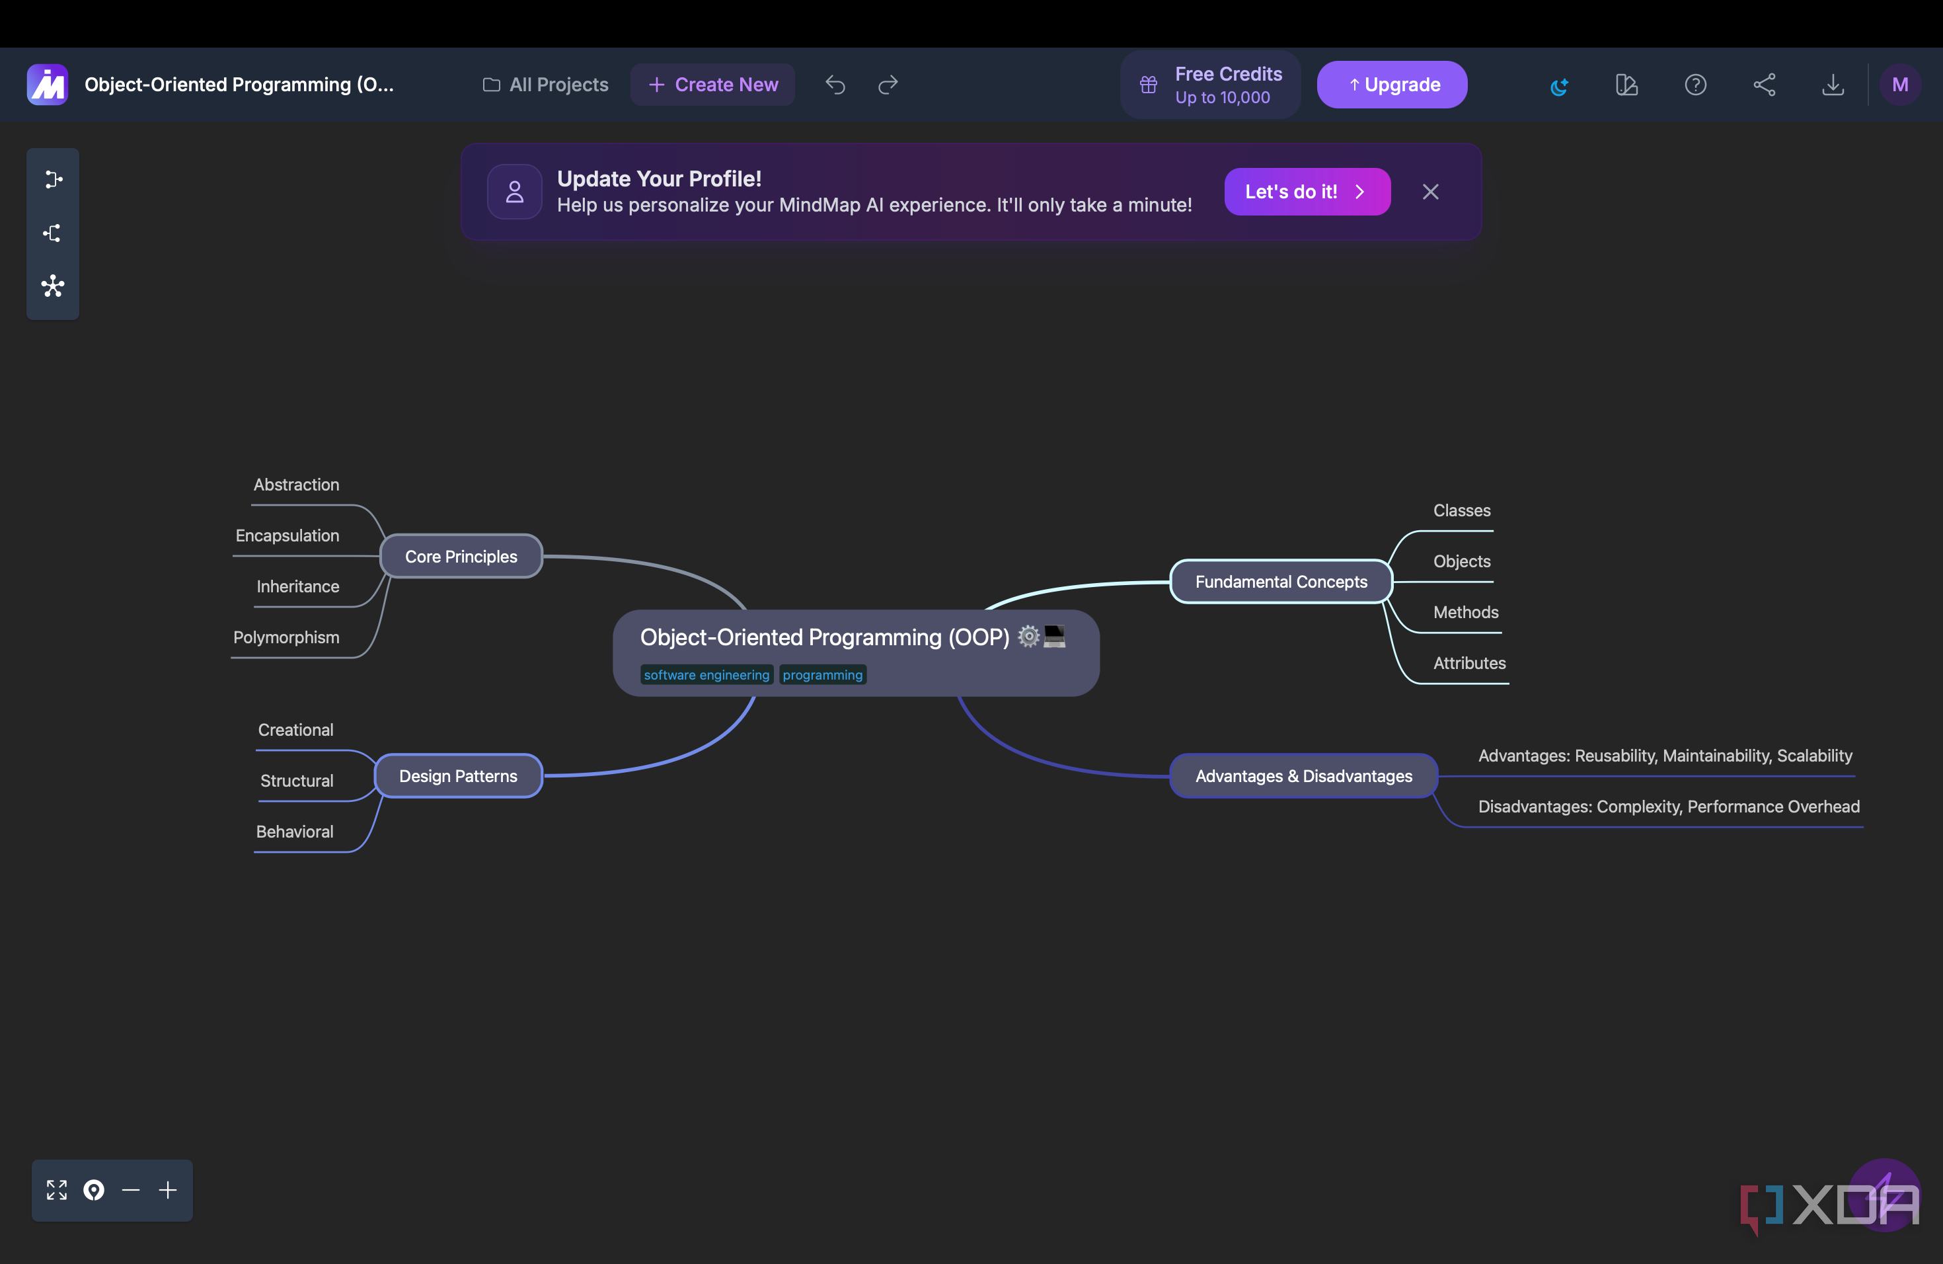
Task: Select the right-side tree layout icon
Action: click(53, 180)
